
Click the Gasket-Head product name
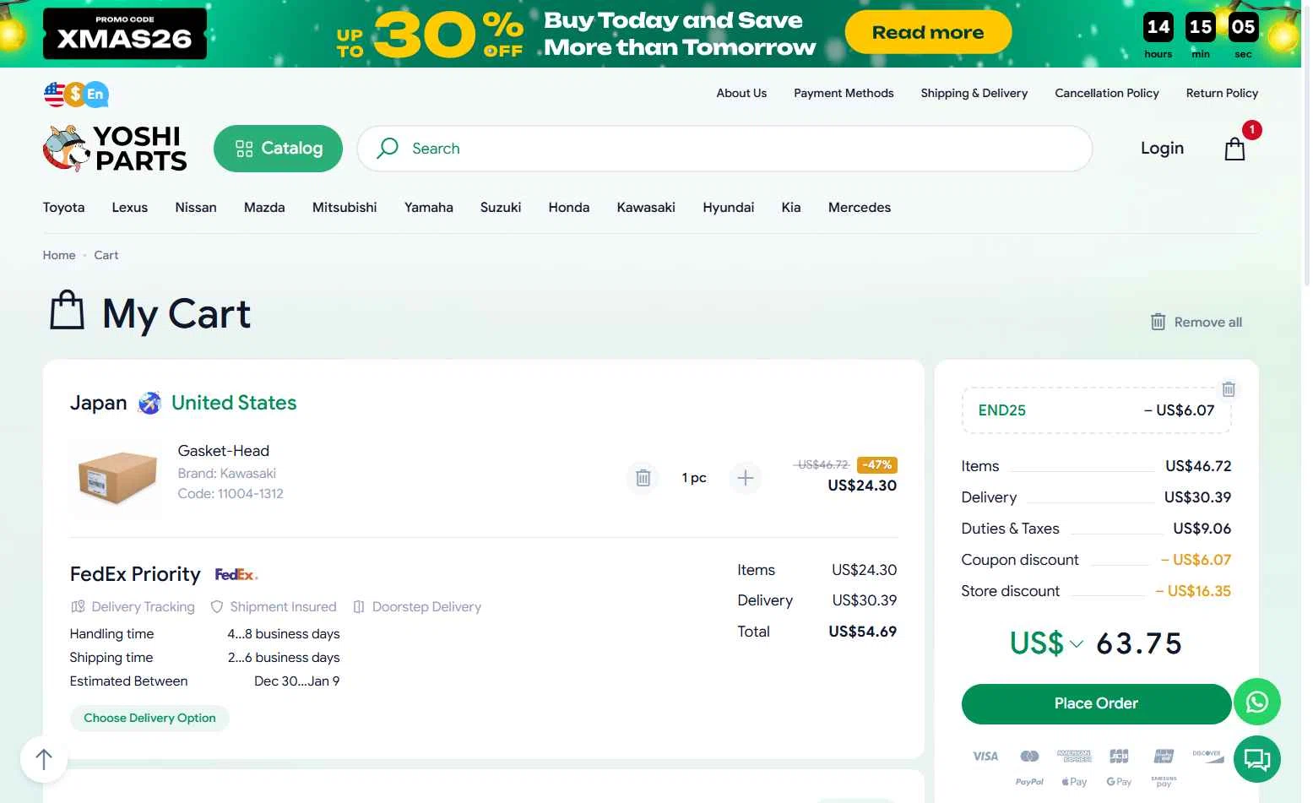(224, 452)
